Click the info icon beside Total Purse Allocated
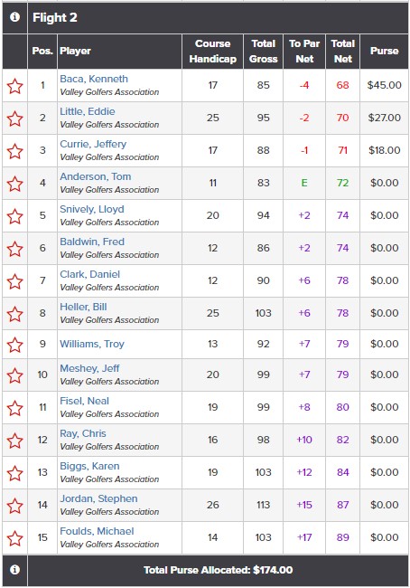This screenshot has width=410, height=588. (x=14, y=570)
